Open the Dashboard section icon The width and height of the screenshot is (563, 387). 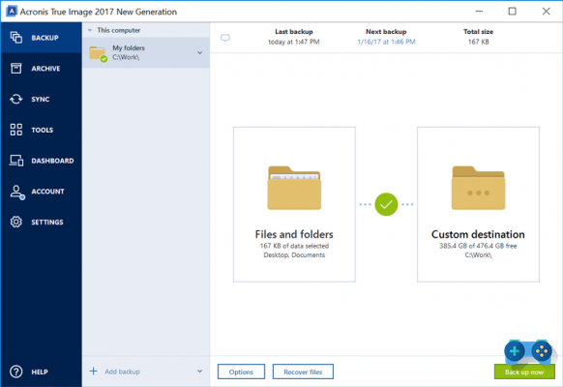pos(16,161)
